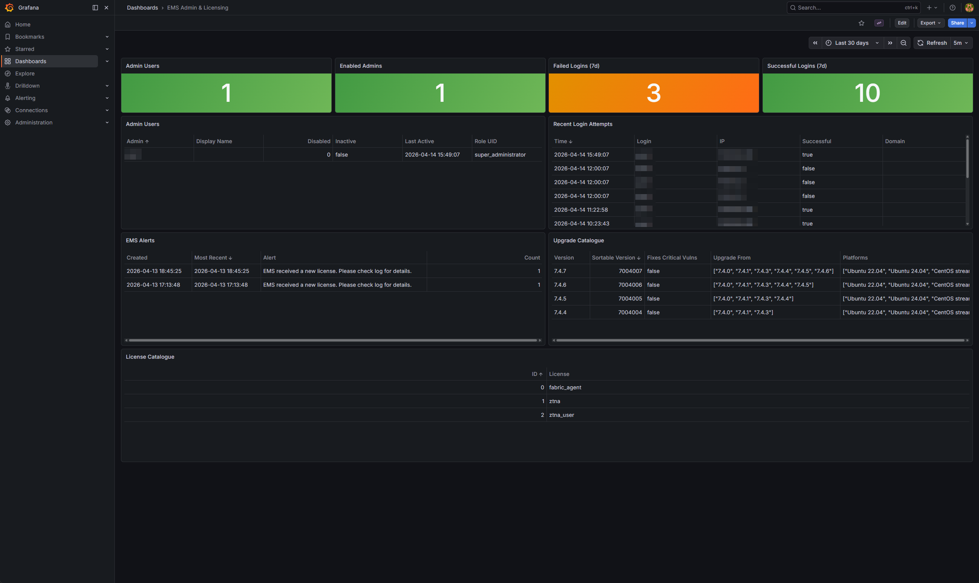The width and height of the screenshot is (979, 583).
Task: Click the EMS Alerts horizontal scrollbar
Action: pyautogui.click(x=333, y=340)
